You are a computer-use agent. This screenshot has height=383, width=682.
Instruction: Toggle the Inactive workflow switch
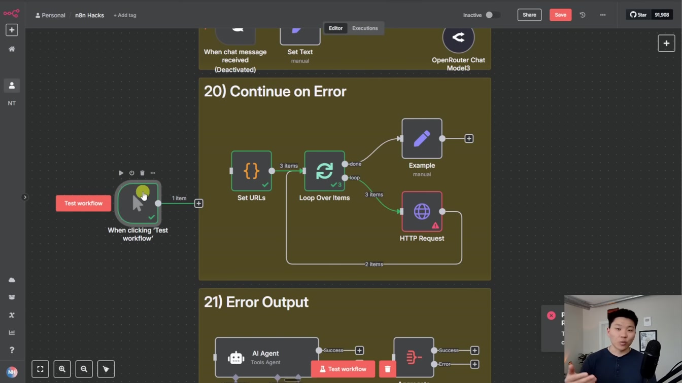[492, 15]
